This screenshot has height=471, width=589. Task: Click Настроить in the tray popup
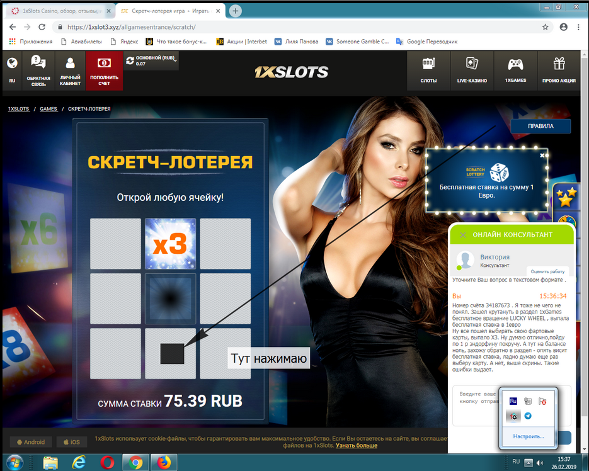point(529,436)
